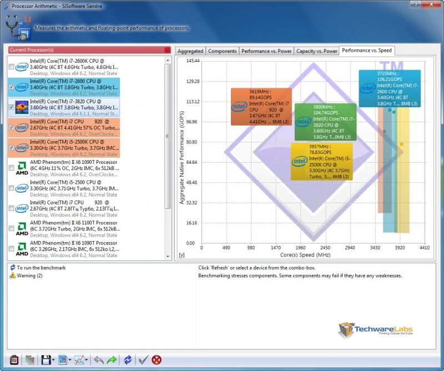Click the run benchmark refresh icon
Screen dimensions: 444x371
[12, 268]
